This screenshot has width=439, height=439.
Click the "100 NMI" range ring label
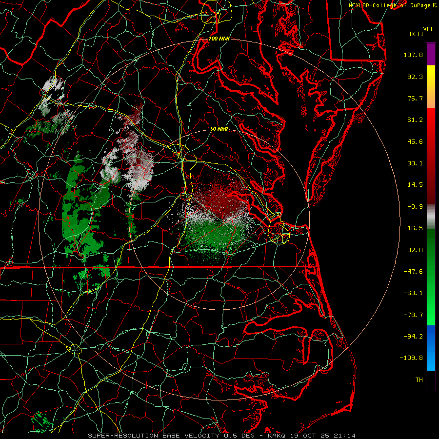(219, 39)
